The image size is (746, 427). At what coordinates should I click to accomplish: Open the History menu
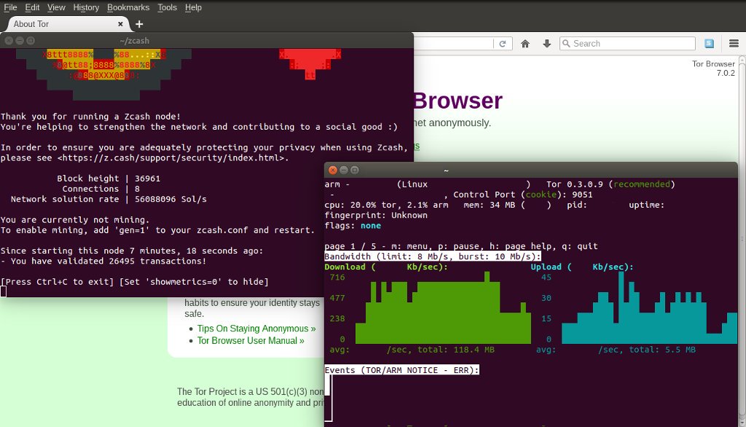pyautogui.click(x=86, y=7)
